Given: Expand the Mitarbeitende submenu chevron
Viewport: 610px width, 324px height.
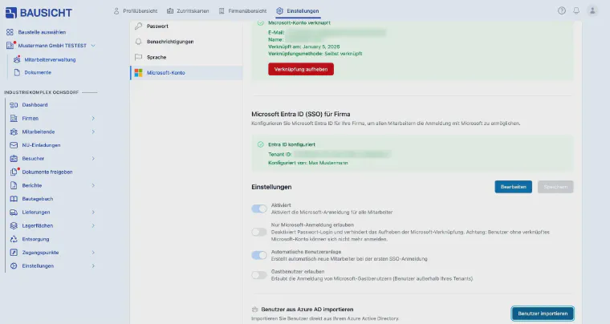Looking at the screenshot, I should [93, 132].
